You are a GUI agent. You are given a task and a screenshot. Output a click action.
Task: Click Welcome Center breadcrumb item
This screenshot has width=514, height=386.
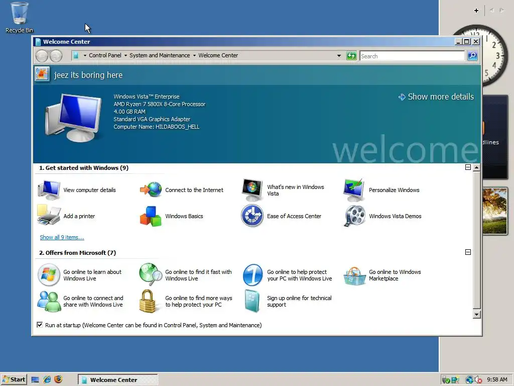pyautogui.click(x=218, y=55)
